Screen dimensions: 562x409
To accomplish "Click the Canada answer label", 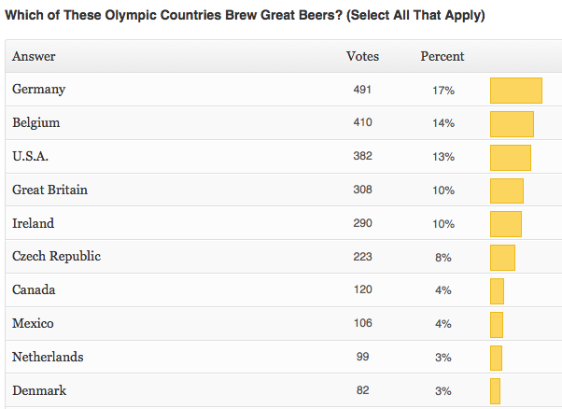I will click(34, 290).
